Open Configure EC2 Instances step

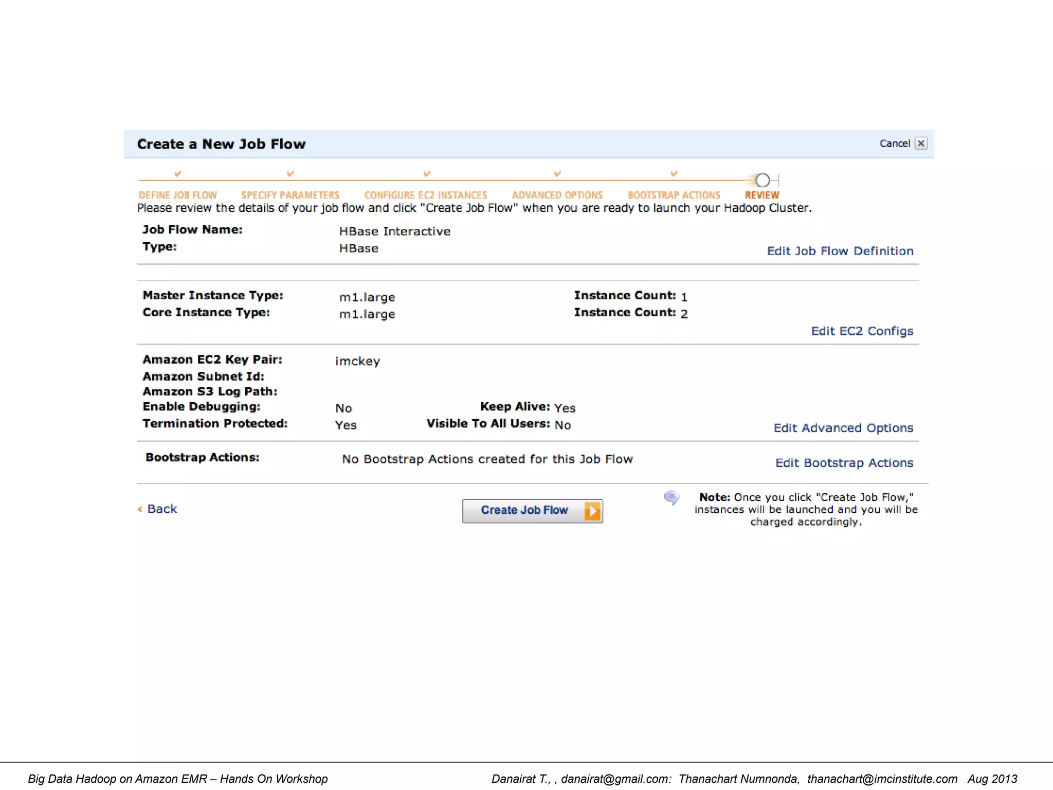[426, 195]
